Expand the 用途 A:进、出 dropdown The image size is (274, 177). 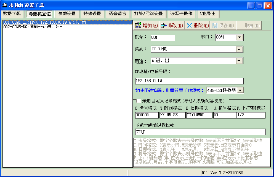pos(239,61)
